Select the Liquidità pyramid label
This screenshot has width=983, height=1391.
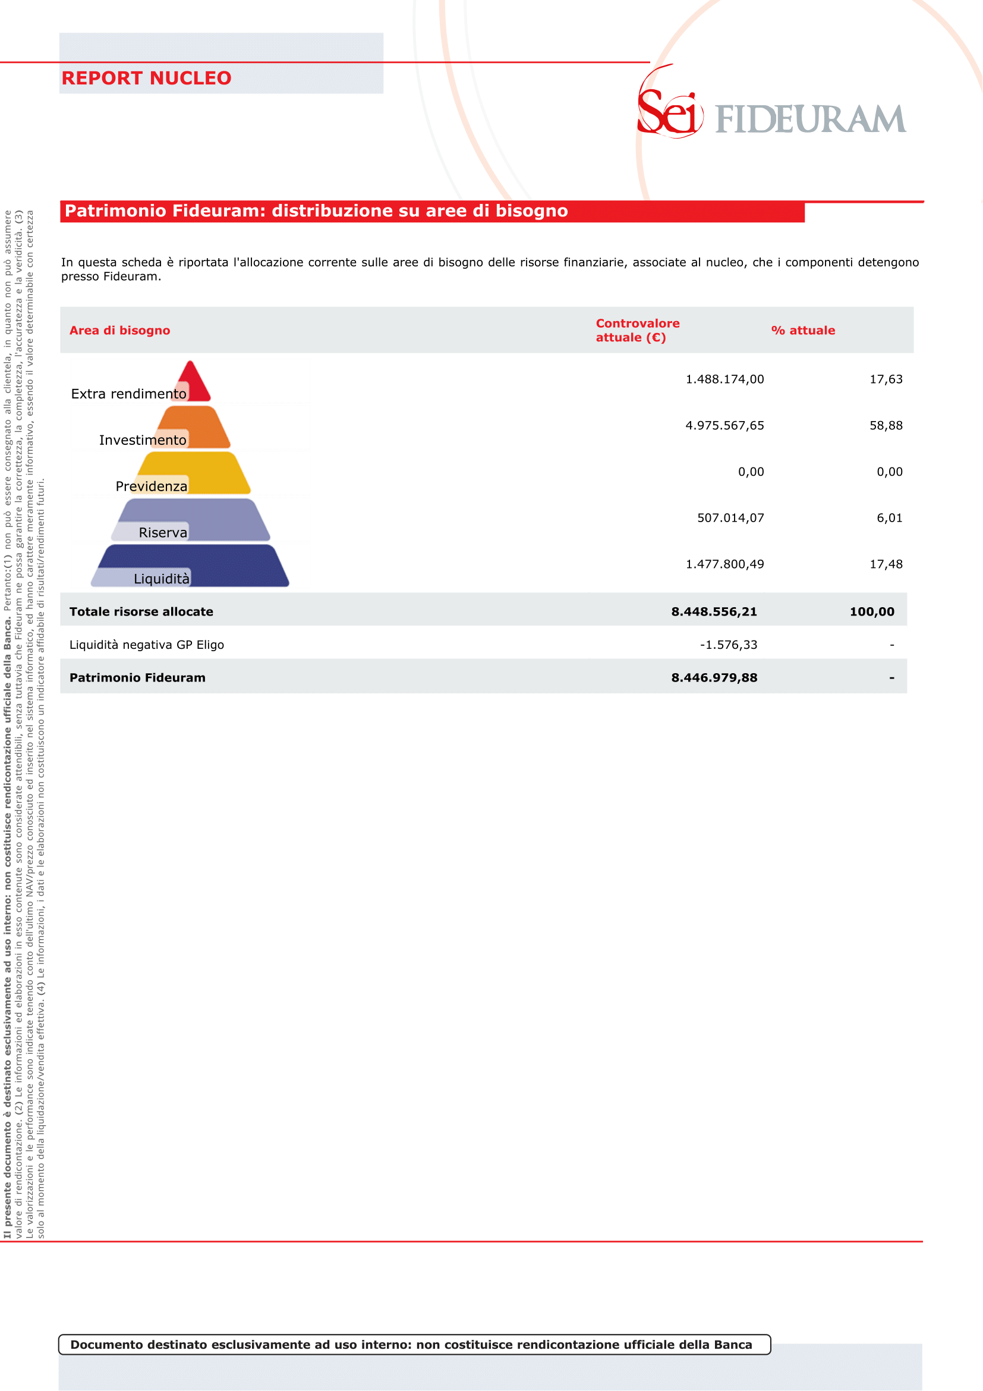pos(162,579)
